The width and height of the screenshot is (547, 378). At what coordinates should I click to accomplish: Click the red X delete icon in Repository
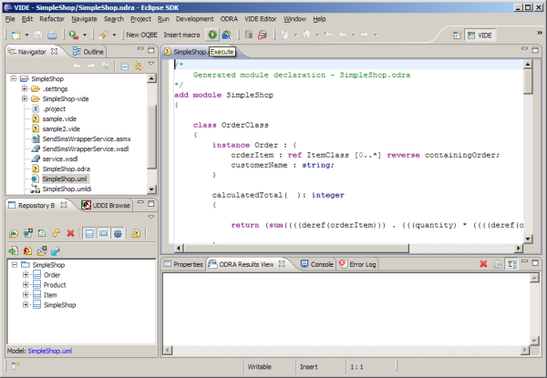tap(70, 233)
